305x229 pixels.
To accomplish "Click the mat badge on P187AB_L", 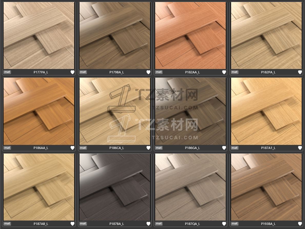I will pos(7,224).
